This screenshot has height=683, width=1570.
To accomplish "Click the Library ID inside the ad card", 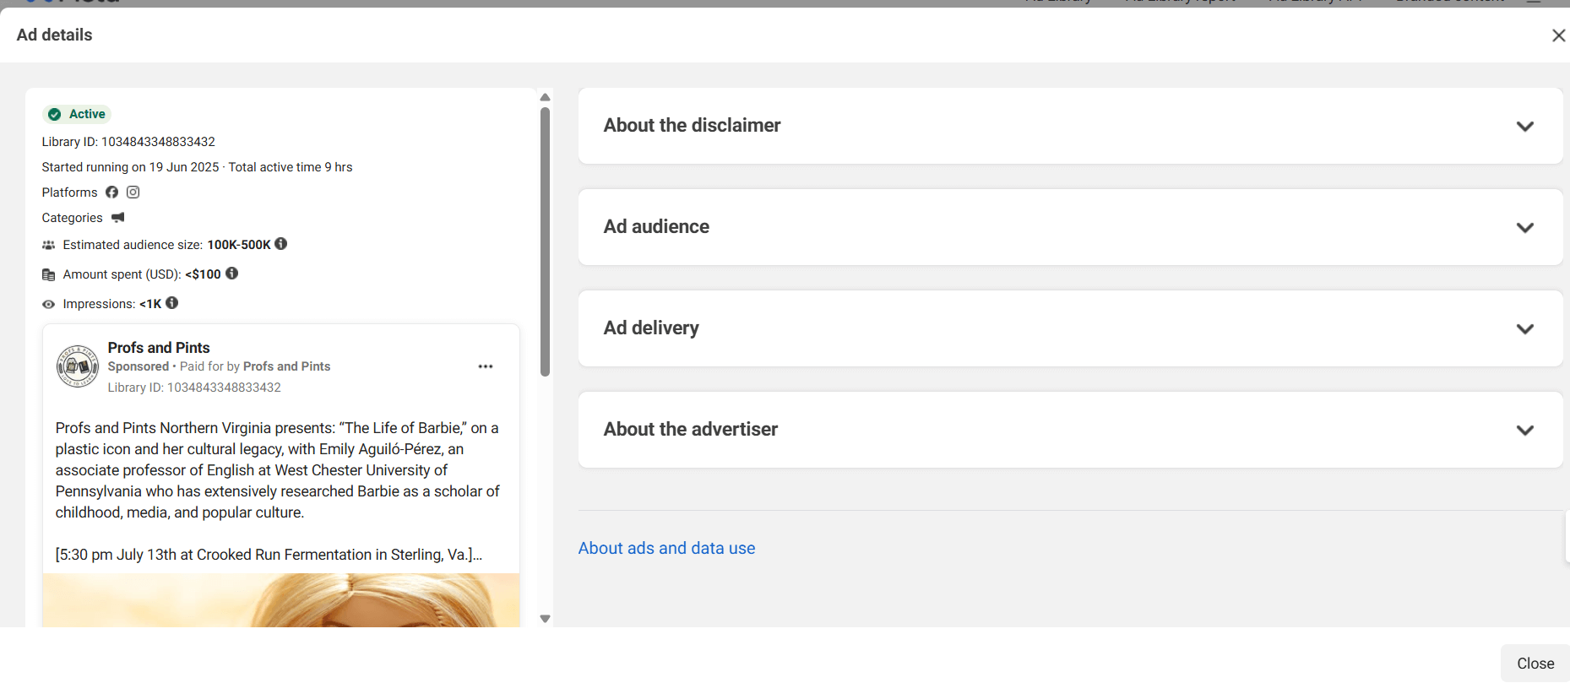I will [x=194, y=388].
